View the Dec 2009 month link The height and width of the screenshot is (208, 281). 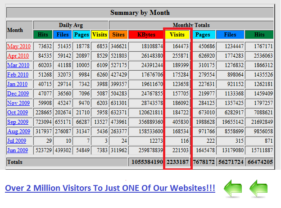(x=18, y=94)
